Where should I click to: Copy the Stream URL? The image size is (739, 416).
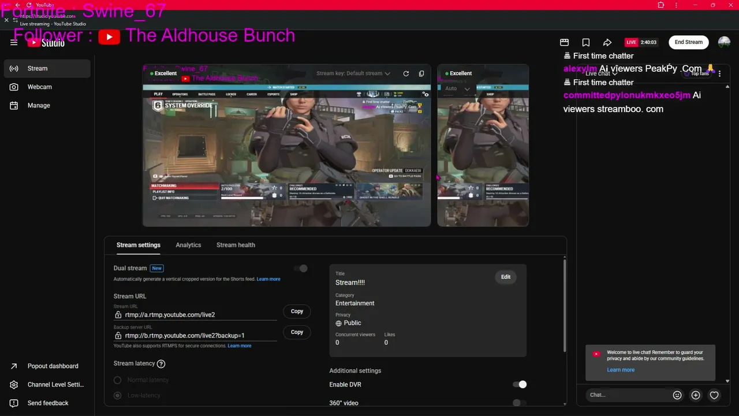[297, 311]
